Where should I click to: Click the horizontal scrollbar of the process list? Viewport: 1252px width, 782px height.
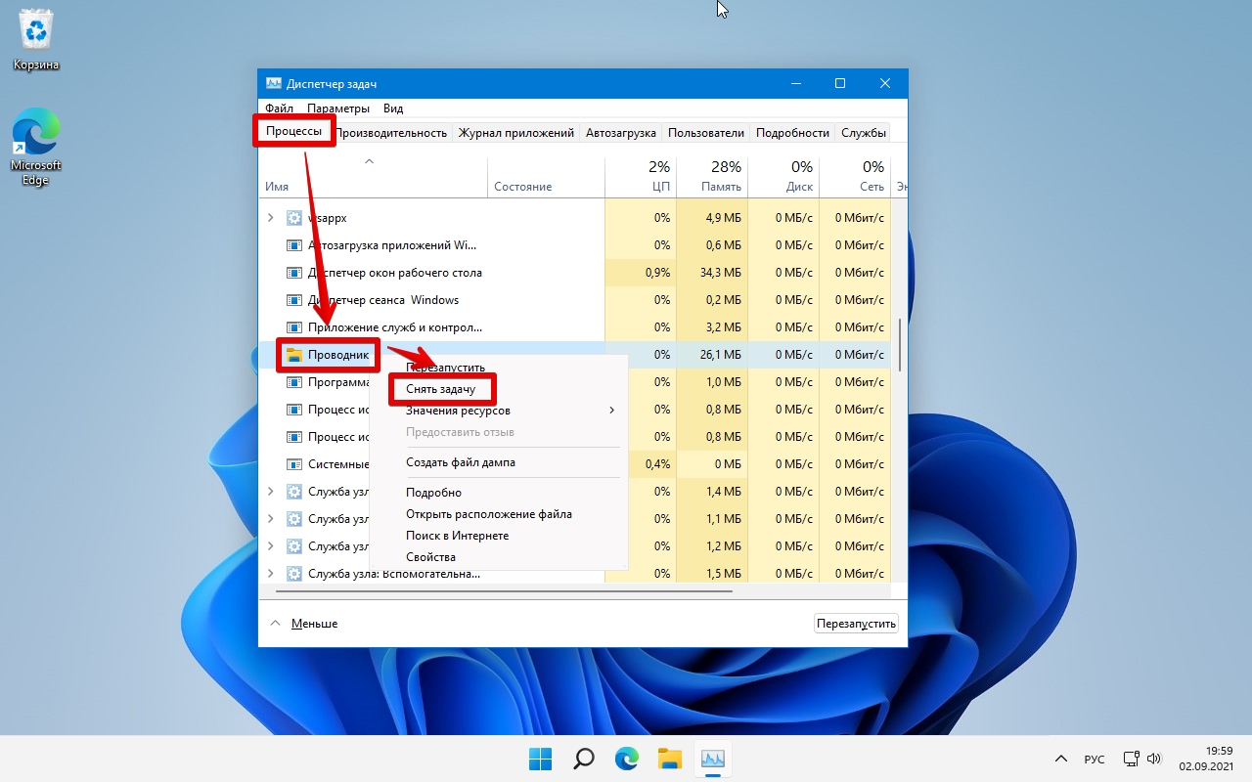(504, 591)
